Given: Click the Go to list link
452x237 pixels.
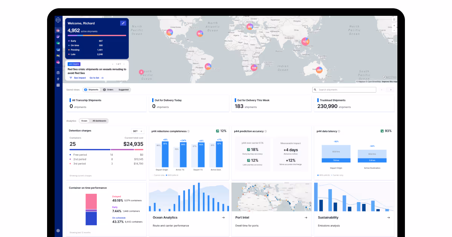Looking at the screenshot, I should (x=96, y=78).
